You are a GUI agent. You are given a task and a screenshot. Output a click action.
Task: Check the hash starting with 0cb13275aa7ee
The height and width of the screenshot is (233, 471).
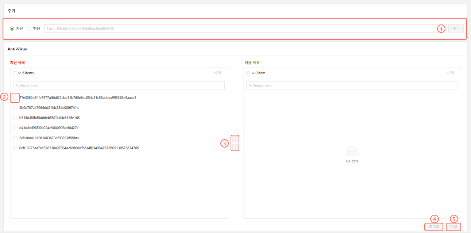point(15,148)
